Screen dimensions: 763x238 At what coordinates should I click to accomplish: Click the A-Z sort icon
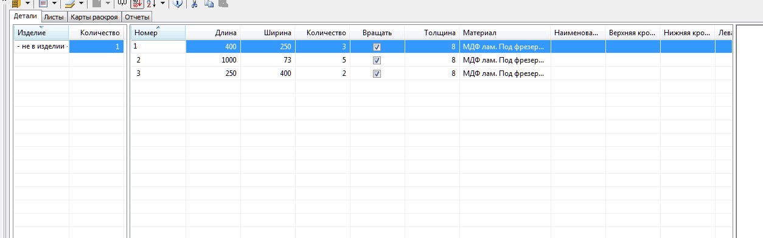[x=151, y=3]
